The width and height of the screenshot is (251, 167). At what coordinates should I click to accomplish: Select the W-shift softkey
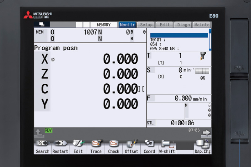(167, 146)
